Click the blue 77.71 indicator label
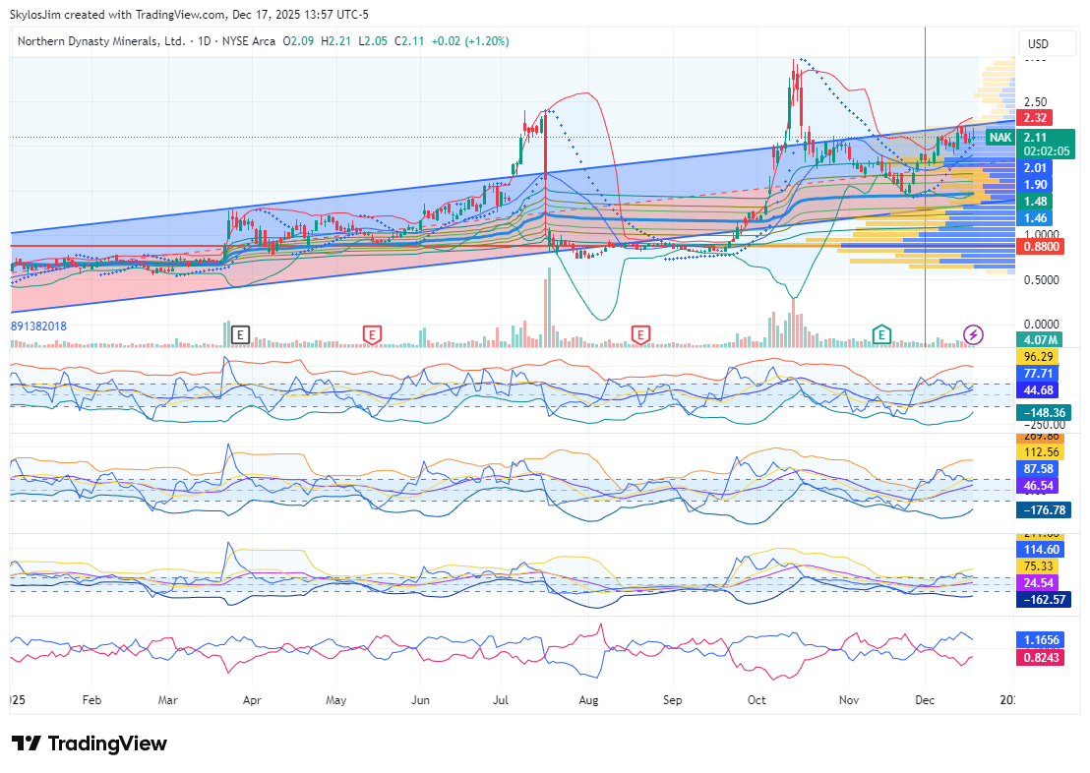 click(1039, 374)
